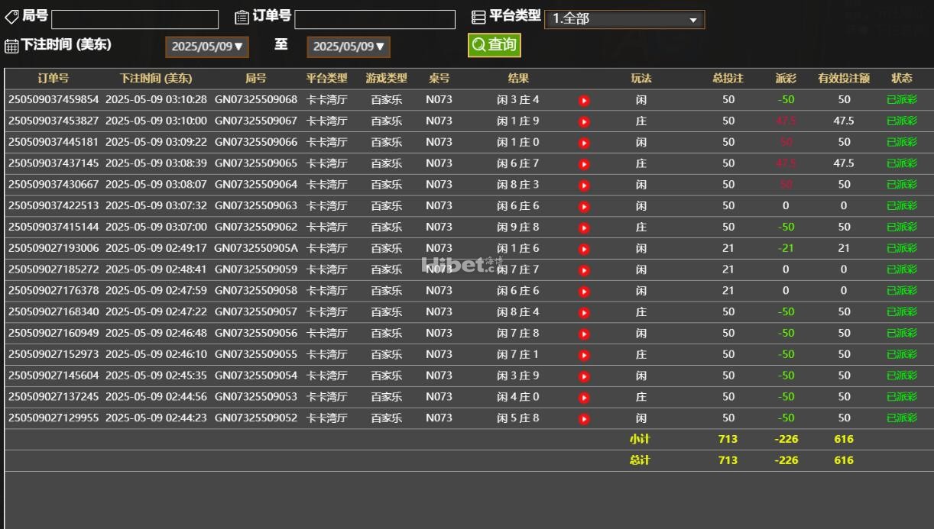Click play icon for round GN07325509054

pos(584,376)
